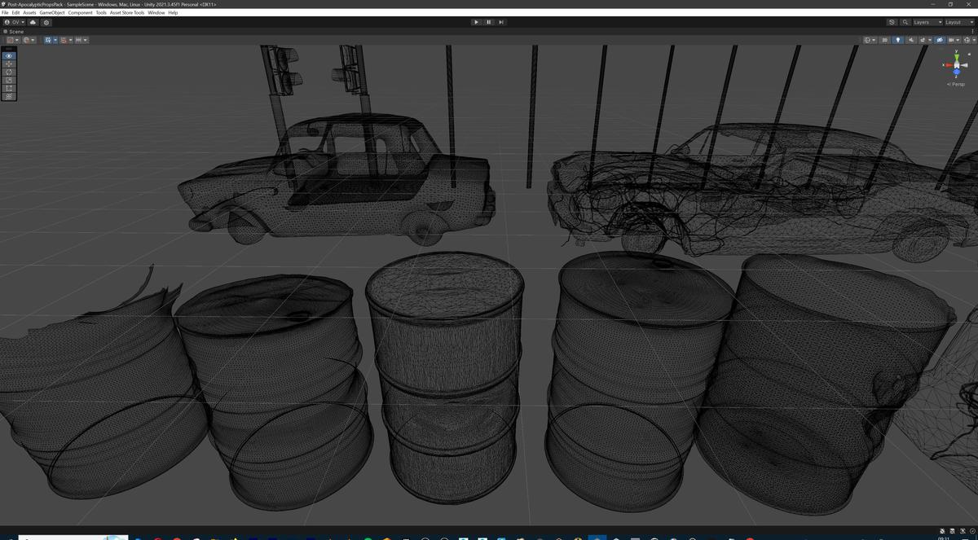
Task: Select the Rect Transform tool
Action: point(8,88)
